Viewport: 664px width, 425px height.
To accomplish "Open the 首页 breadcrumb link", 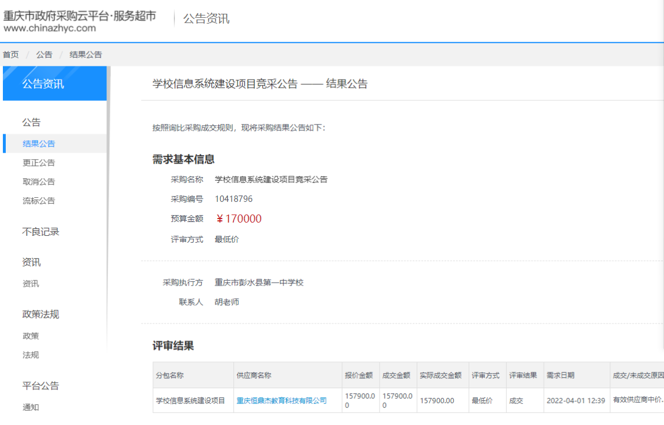I will pos(10,55).
